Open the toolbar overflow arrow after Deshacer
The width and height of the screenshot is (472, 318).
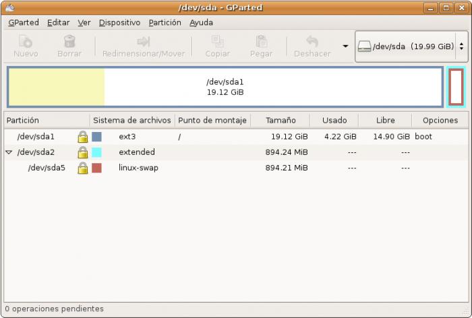pyautogui.click(x=345, y=46)
